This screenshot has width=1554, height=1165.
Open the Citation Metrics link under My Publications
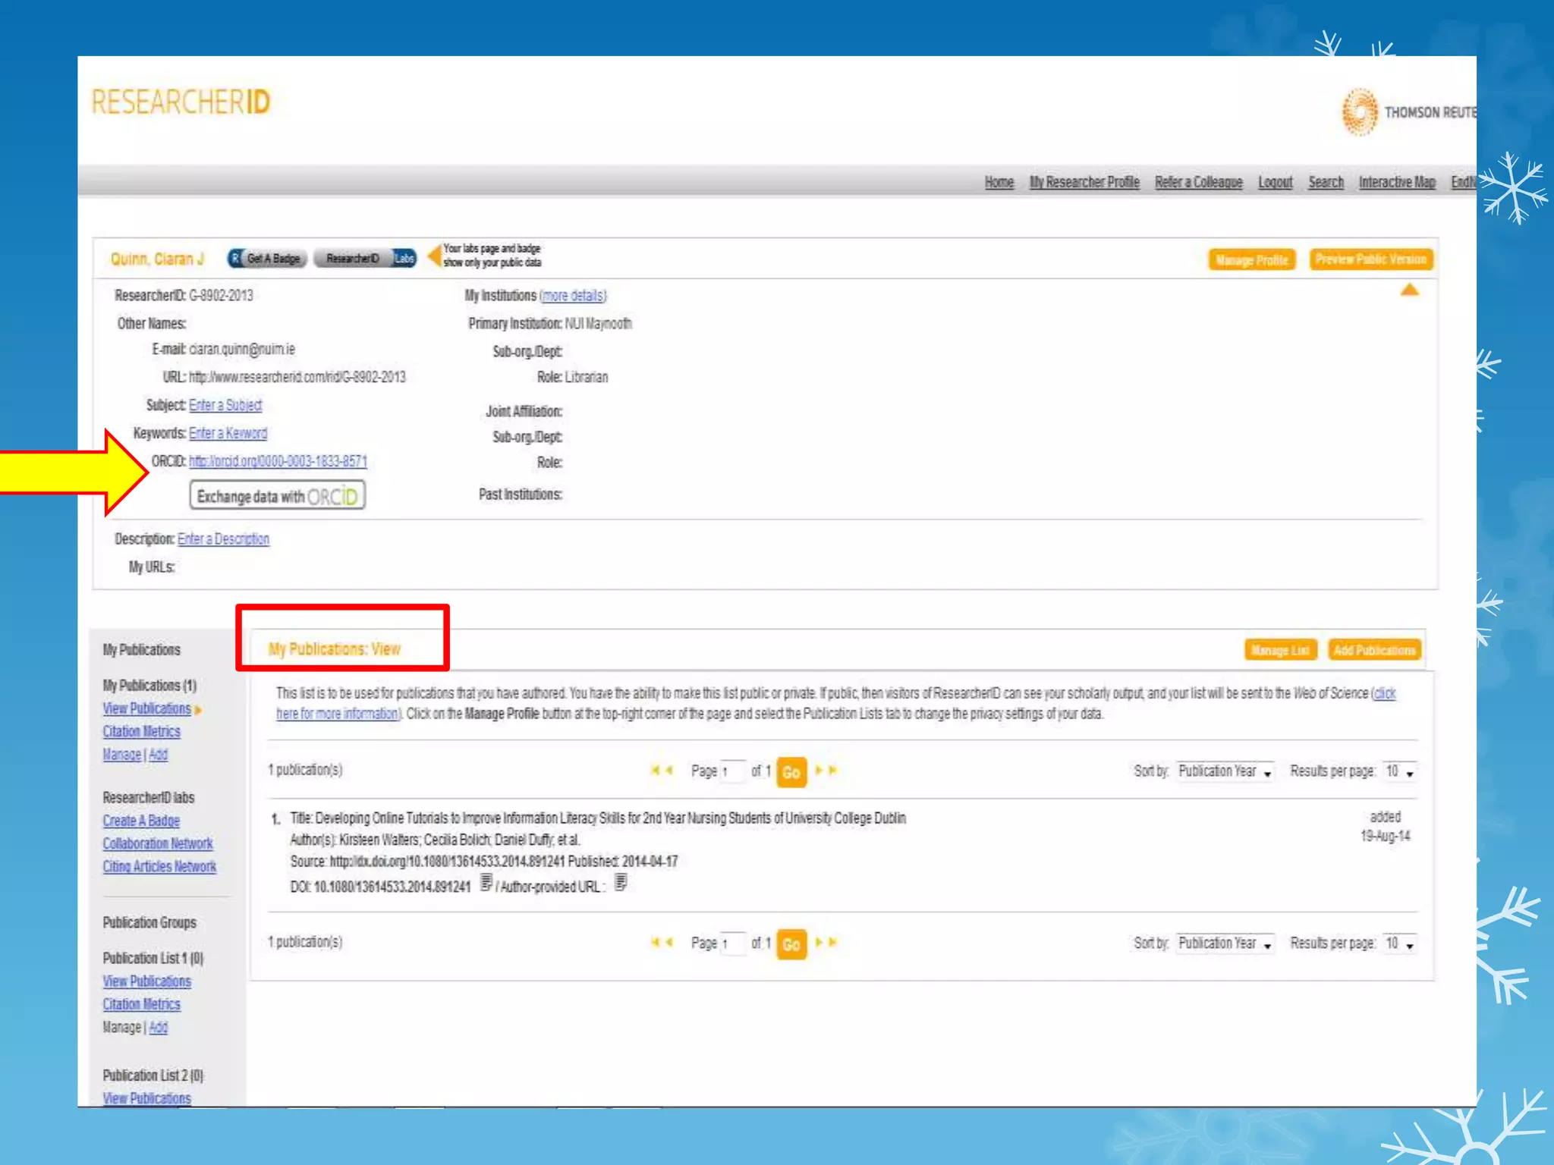click(x=141, y=731)
